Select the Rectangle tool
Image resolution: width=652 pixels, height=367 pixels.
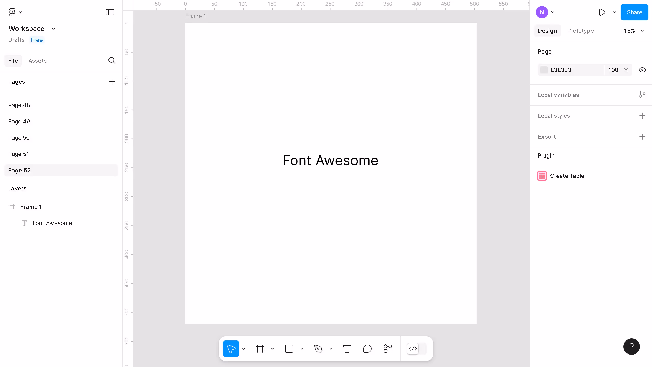289,349
